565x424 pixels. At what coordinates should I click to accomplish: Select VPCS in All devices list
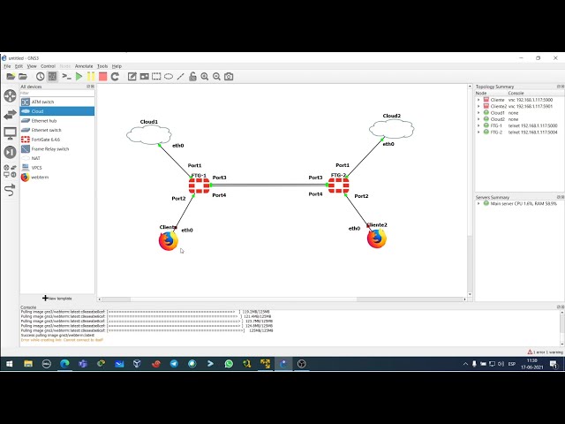[57, 168]
